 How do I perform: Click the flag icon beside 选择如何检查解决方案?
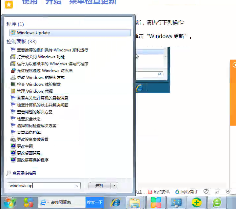(13, 126)
